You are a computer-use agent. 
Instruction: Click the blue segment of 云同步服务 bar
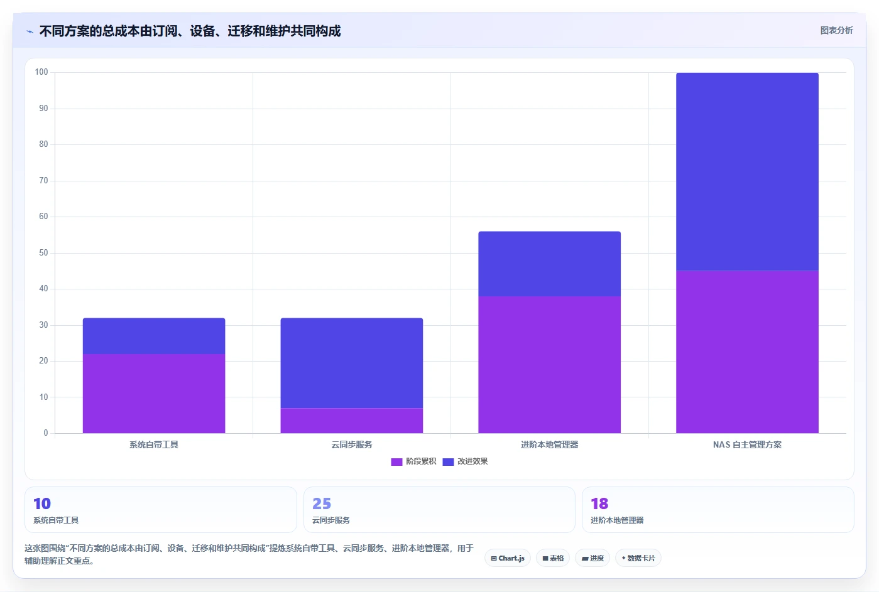pyautogui.click(x=352, y=363)
